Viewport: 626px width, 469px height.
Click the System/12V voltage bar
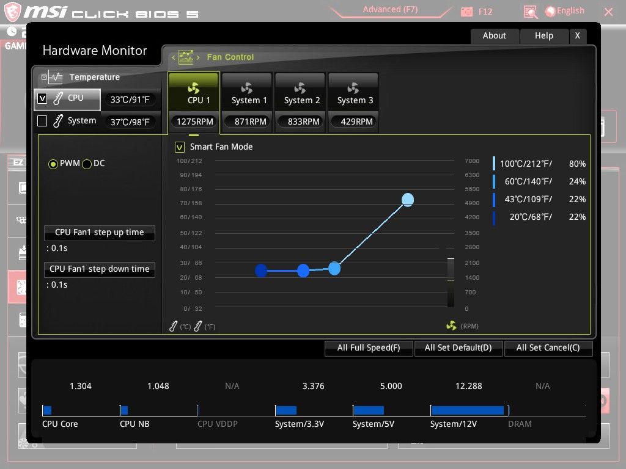tap(468, 410)
